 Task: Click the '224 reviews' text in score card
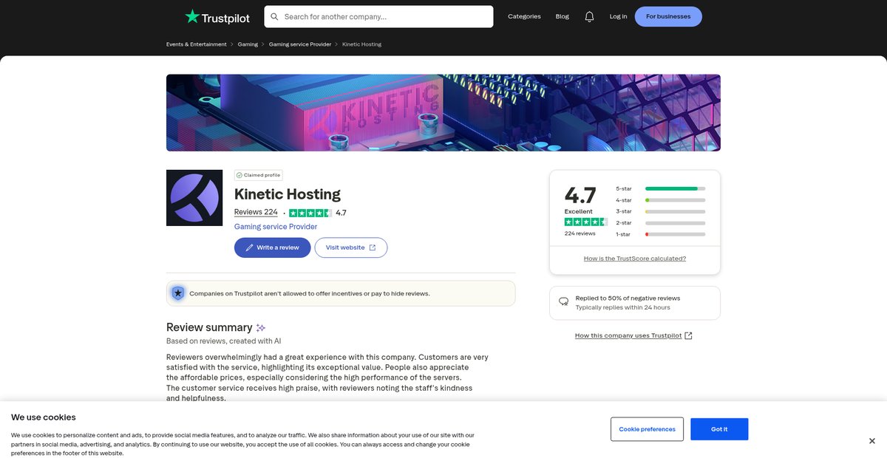(x=580, y=233)
